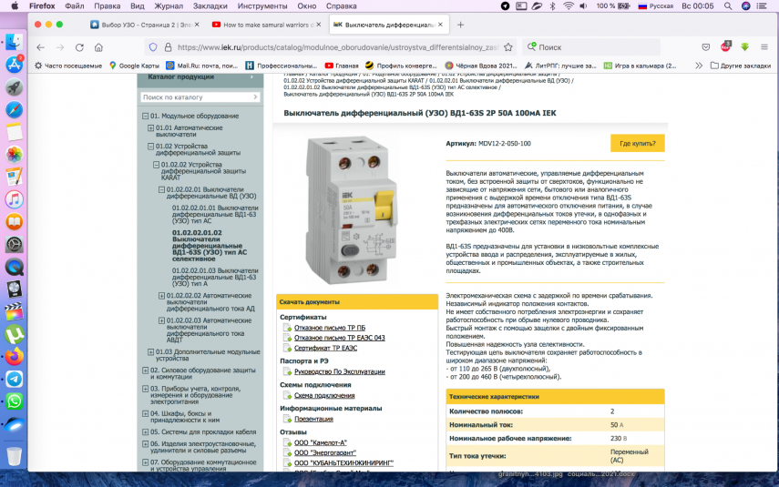Open Wi-Fi menu in menu bar
This screenshot has height=487, width=779.
point(569,6)
